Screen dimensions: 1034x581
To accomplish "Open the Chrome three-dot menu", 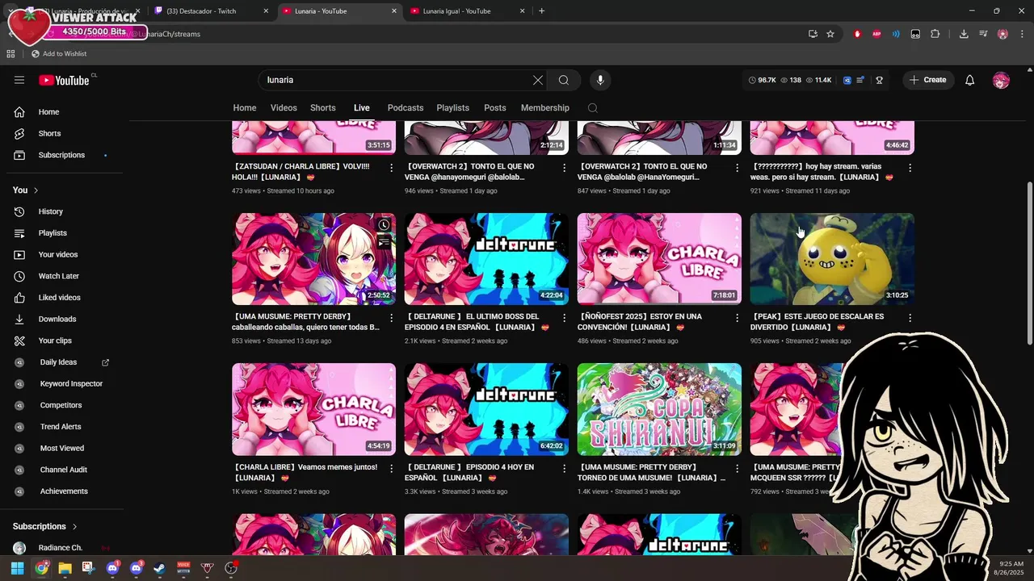I will [1022, 34].
